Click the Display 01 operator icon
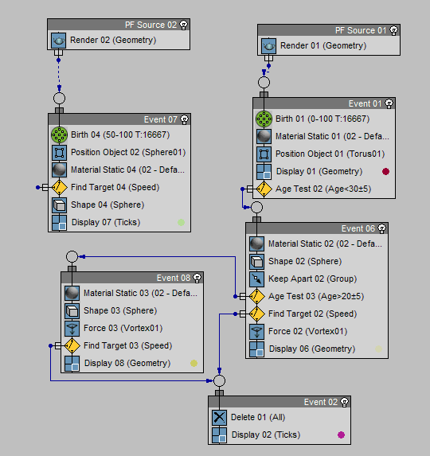 click(264, 171)
